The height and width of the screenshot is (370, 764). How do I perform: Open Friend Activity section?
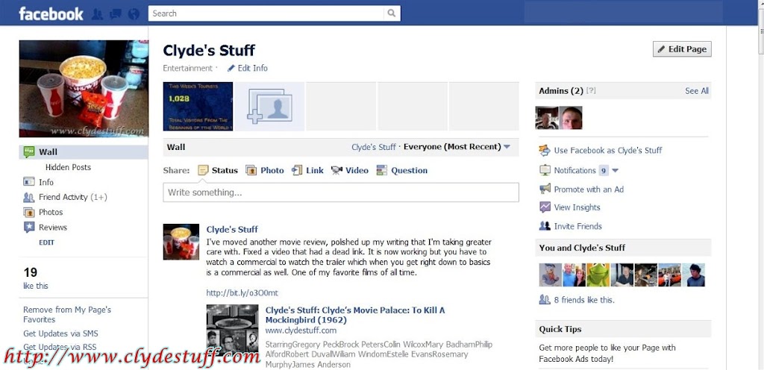tap(73, 197)
